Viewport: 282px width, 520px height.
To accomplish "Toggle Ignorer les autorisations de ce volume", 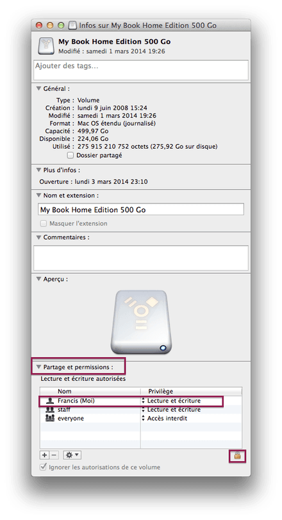I will coord(43,467).
